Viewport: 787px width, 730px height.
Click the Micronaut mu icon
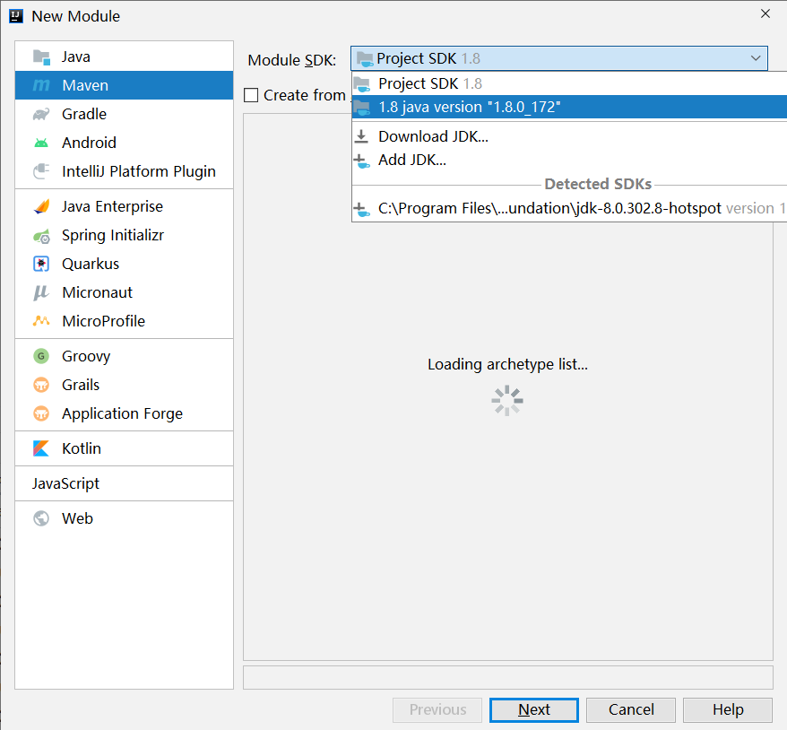click(41, 292)
